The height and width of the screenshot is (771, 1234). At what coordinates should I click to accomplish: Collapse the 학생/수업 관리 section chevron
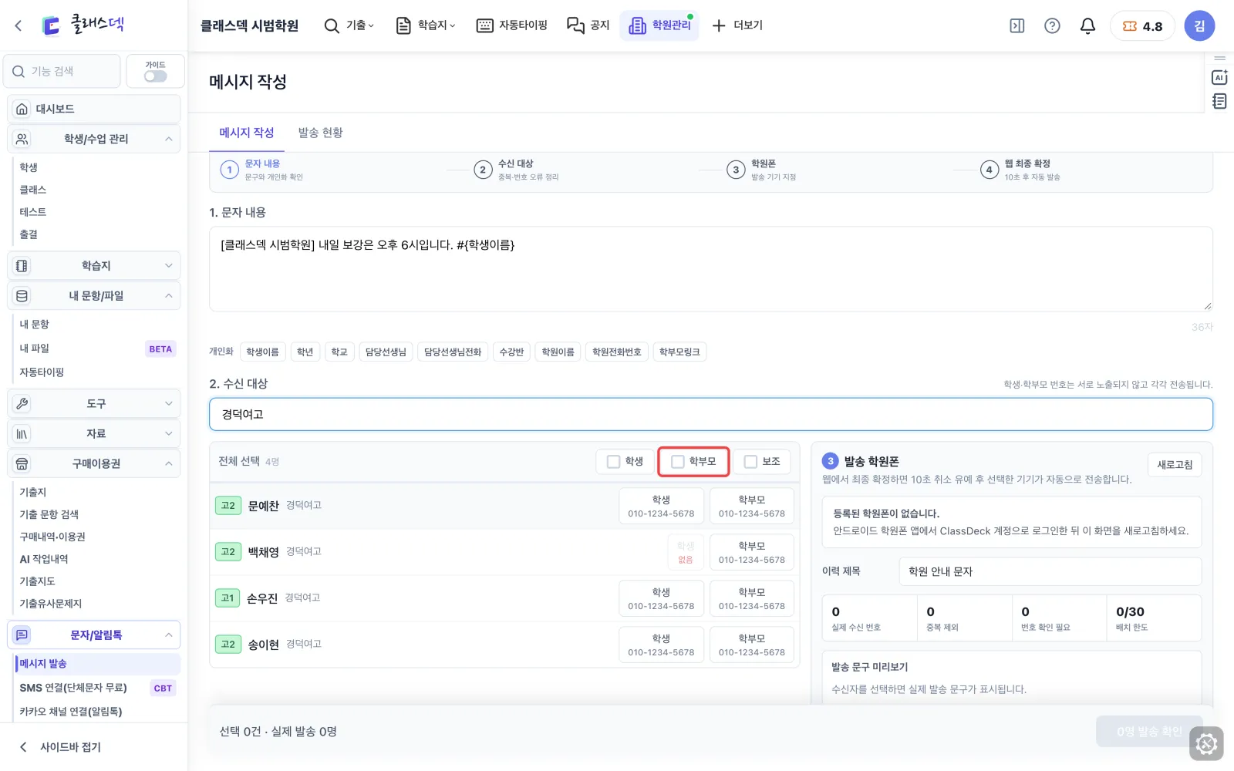(x=168, y=139)
